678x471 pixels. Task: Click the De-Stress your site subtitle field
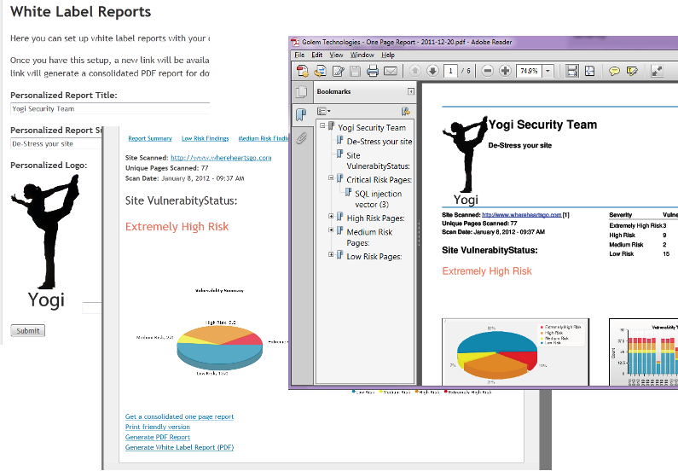tap(55, 143)
